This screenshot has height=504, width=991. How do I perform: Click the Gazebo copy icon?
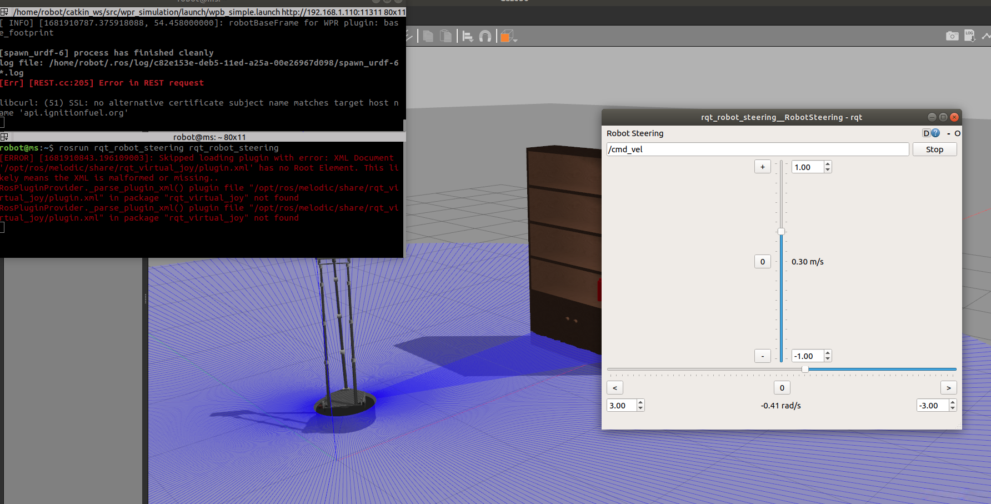(428, 37)
